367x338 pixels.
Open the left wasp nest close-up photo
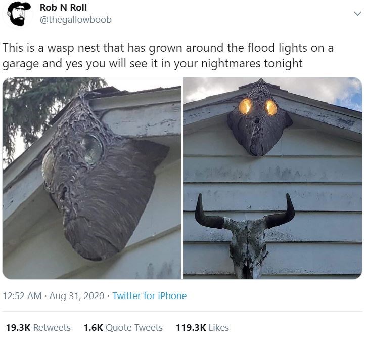pyautogui.click(x=92, y=178)
